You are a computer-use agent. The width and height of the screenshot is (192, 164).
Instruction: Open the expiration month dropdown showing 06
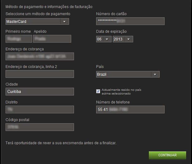tap(104, 39)
